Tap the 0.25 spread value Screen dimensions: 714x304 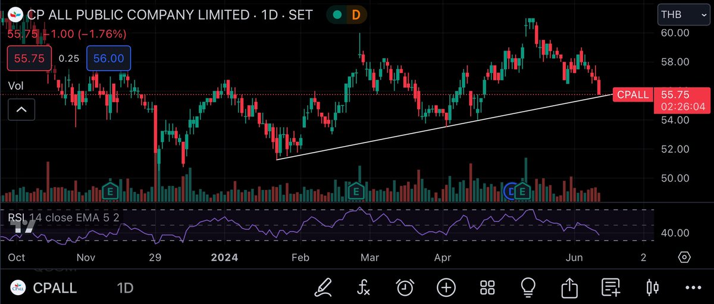[x=69, y=59]
